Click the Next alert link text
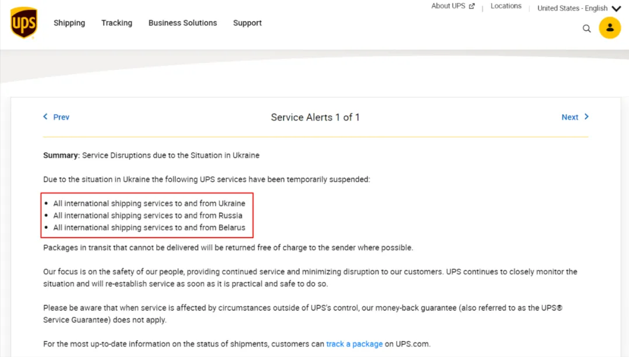 570,117
